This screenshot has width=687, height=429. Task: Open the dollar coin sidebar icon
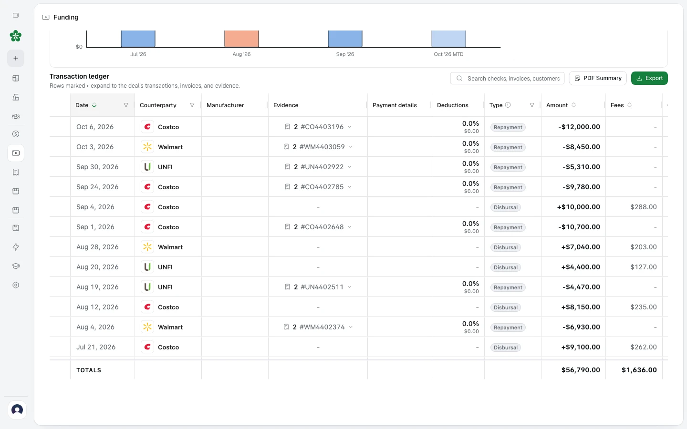(16, 134)
